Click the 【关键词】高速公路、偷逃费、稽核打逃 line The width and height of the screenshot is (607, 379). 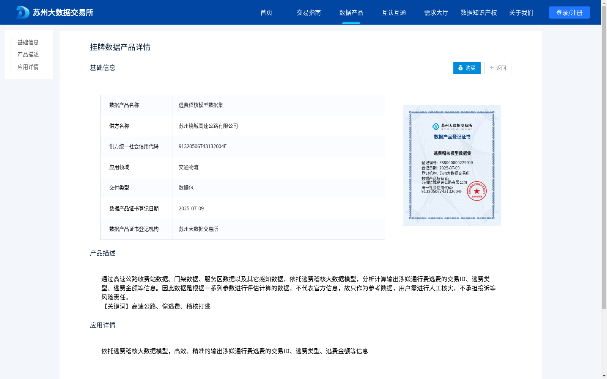pos(156,306)
